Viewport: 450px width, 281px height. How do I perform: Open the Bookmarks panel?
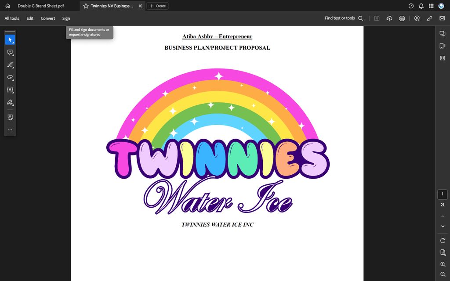[x=442, y=46]
